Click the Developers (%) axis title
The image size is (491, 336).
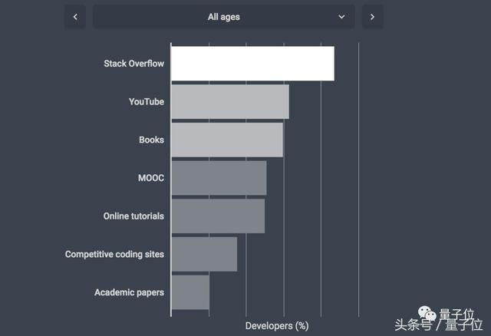pyautogui.click(x=277, y=326)
